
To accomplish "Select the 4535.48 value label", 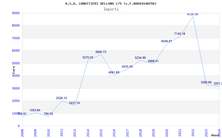I will click(127, 67).
